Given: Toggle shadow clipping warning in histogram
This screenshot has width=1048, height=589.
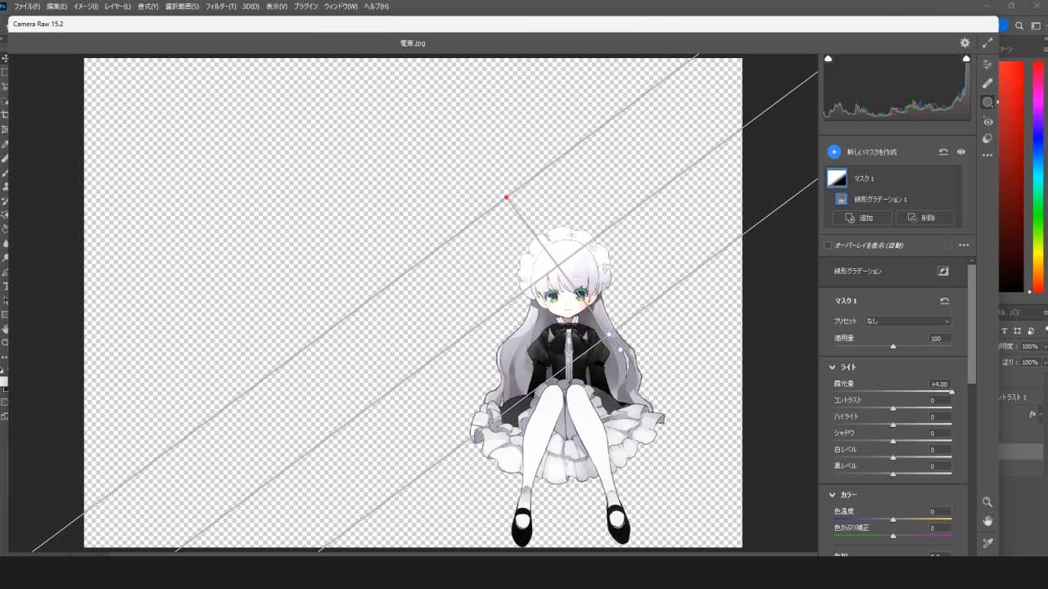Looking at the screenshot, I should coord(828,59).
